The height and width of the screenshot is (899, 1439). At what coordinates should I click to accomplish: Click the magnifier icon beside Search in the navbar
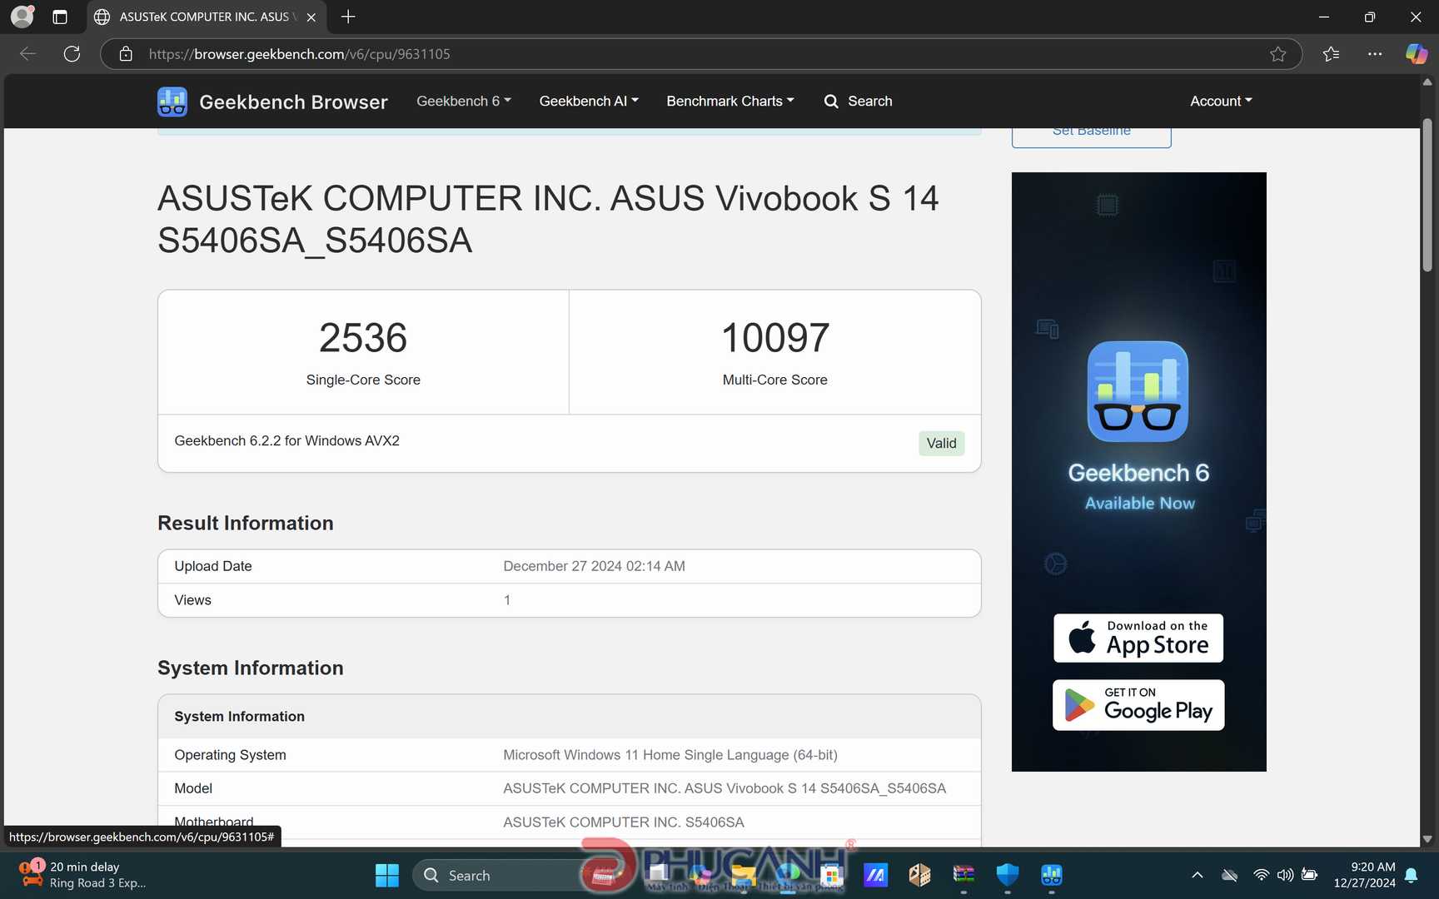(x=831, y=102)
